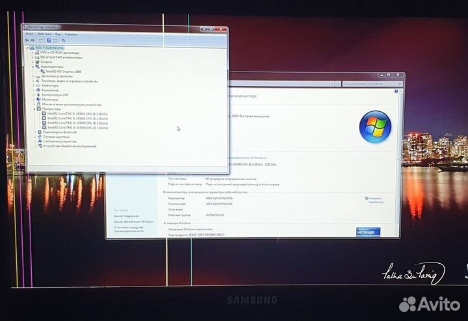Click the Изменить параметры link with shield
The image size is (468, 321).
(374, 200)
